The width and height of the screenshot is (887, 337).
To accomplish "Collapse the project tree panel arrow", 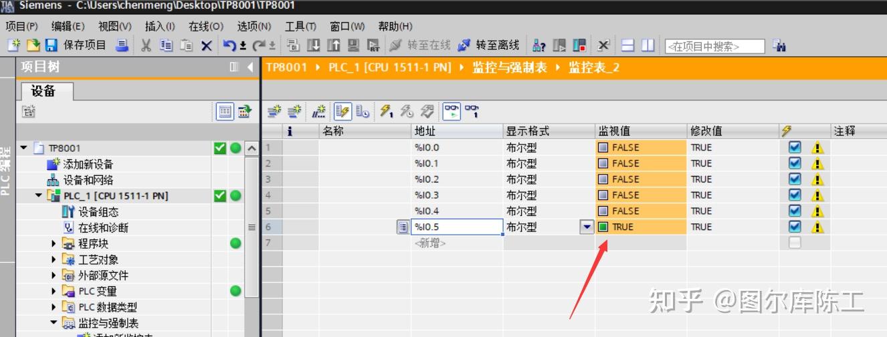I will pos(250,67).
